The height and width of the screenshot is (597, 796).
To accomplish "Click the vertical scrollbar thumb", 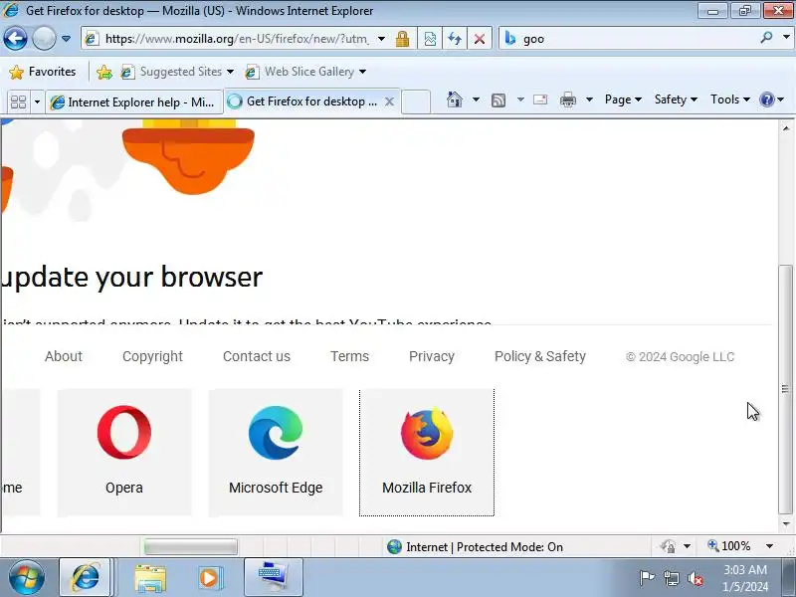I will (x=785, y=389).
